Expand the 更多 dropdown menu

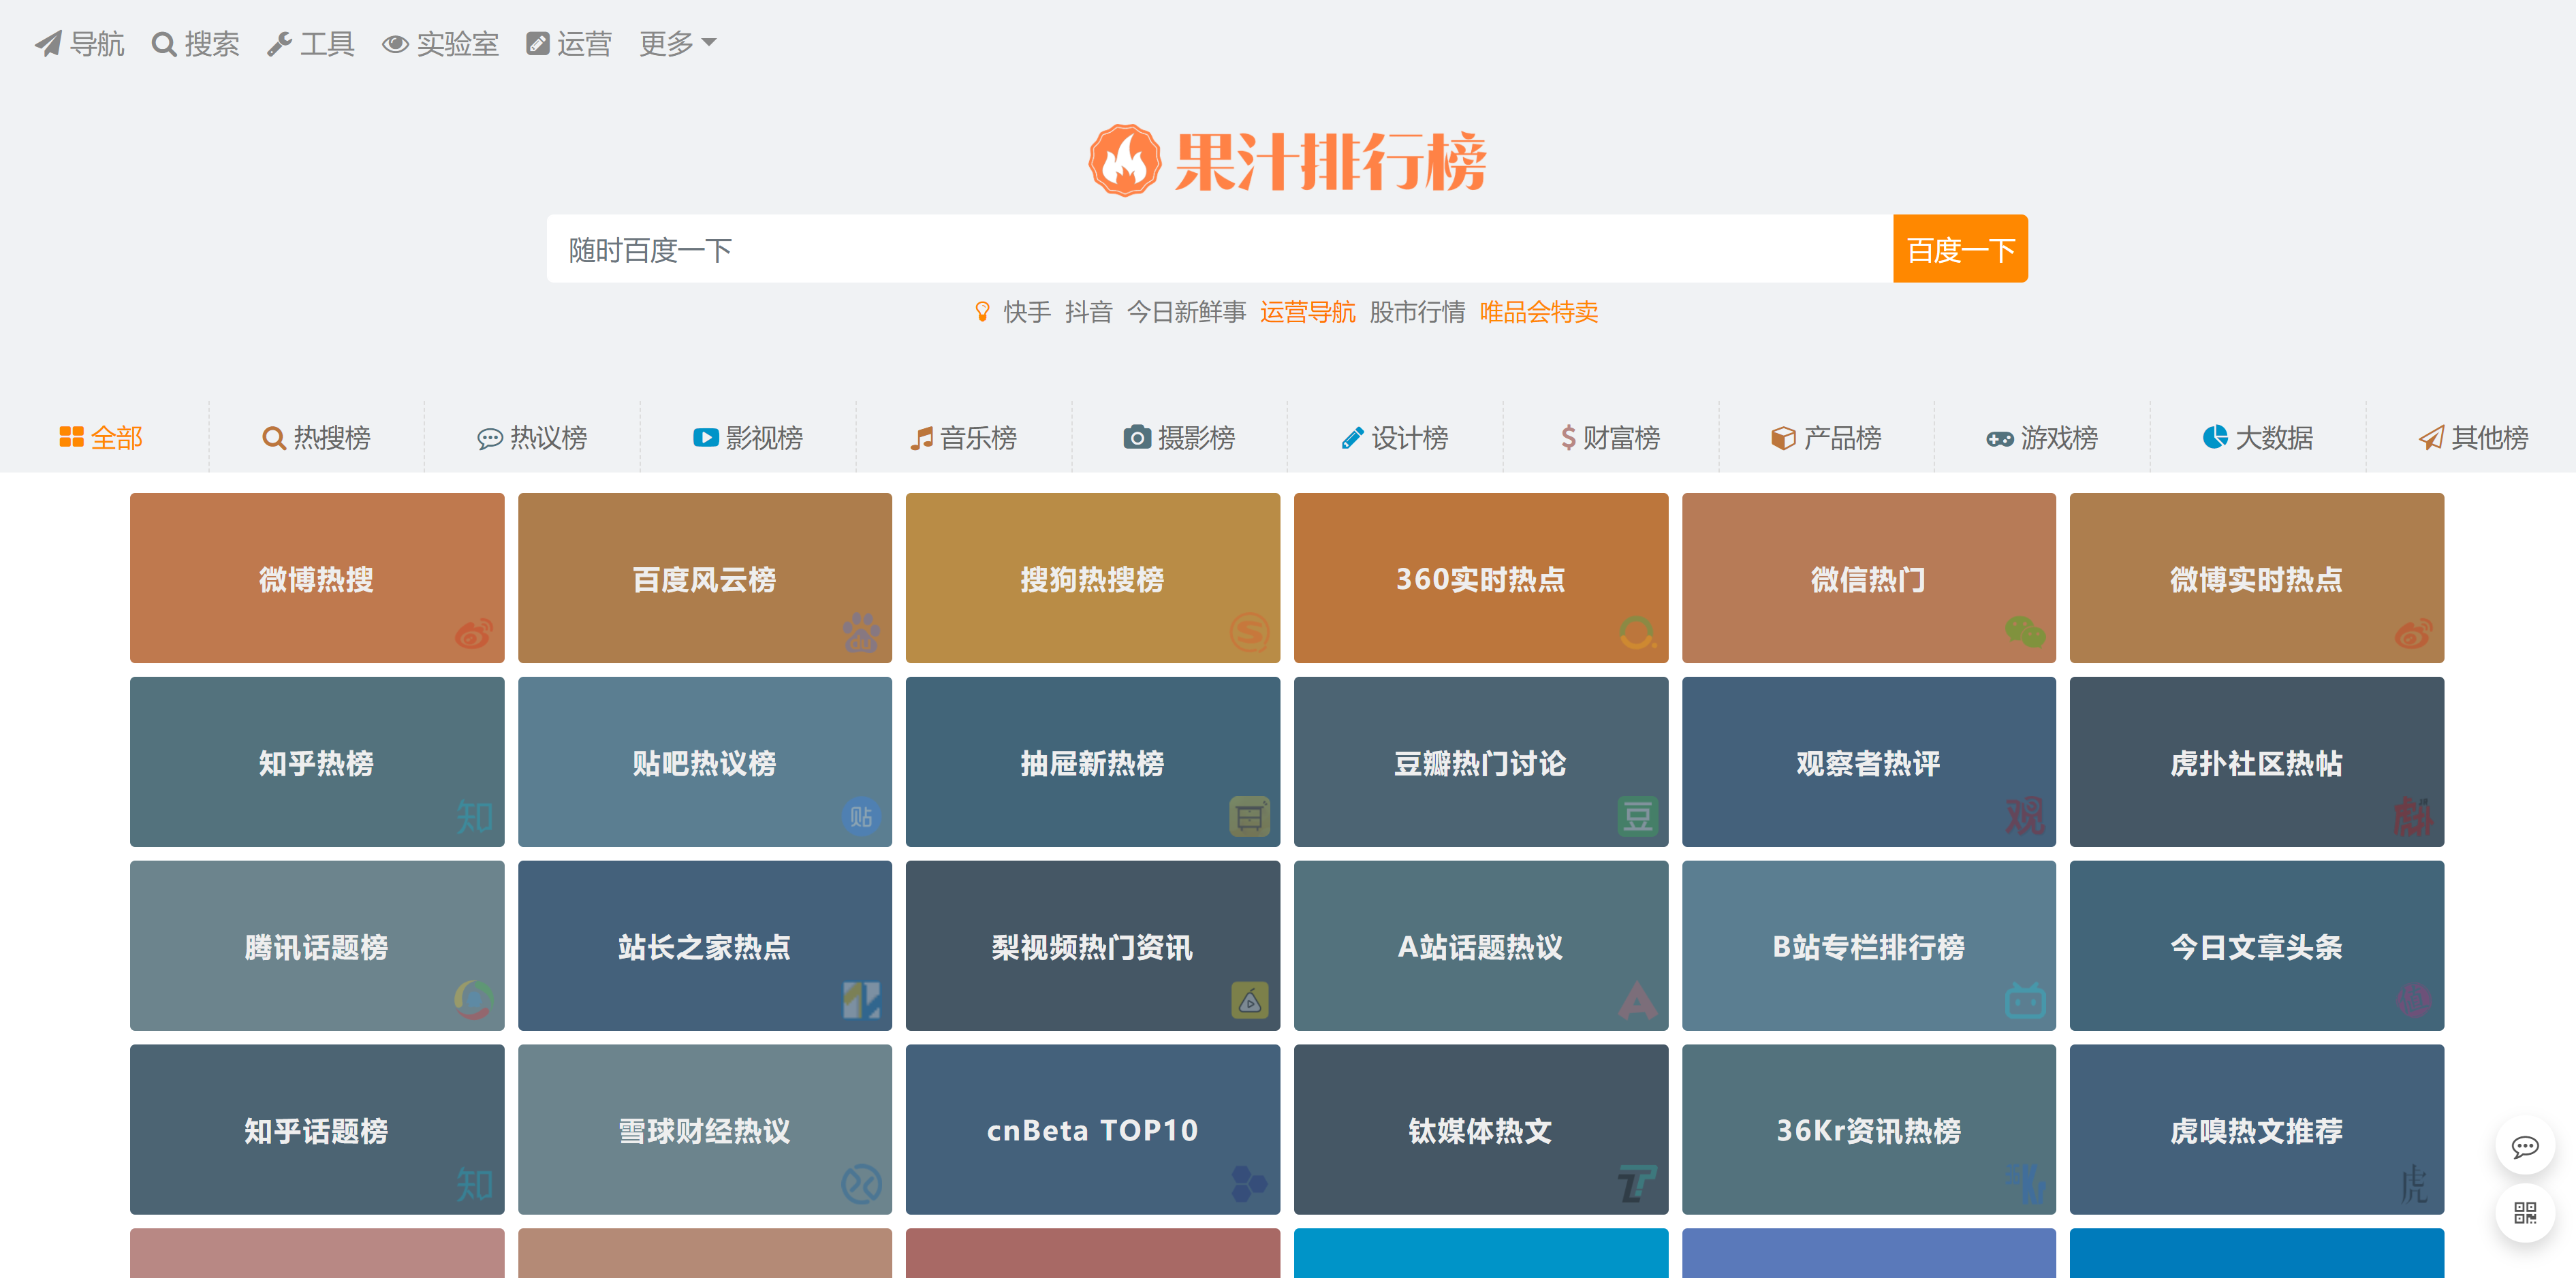point(677,44)
